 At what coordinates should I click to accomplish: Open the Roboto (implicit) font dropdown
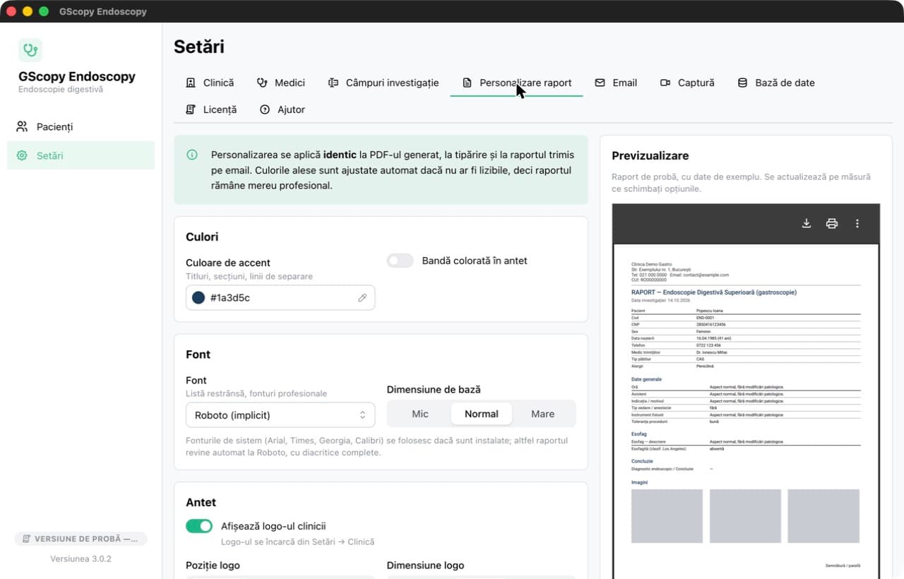tap(280, 415)
